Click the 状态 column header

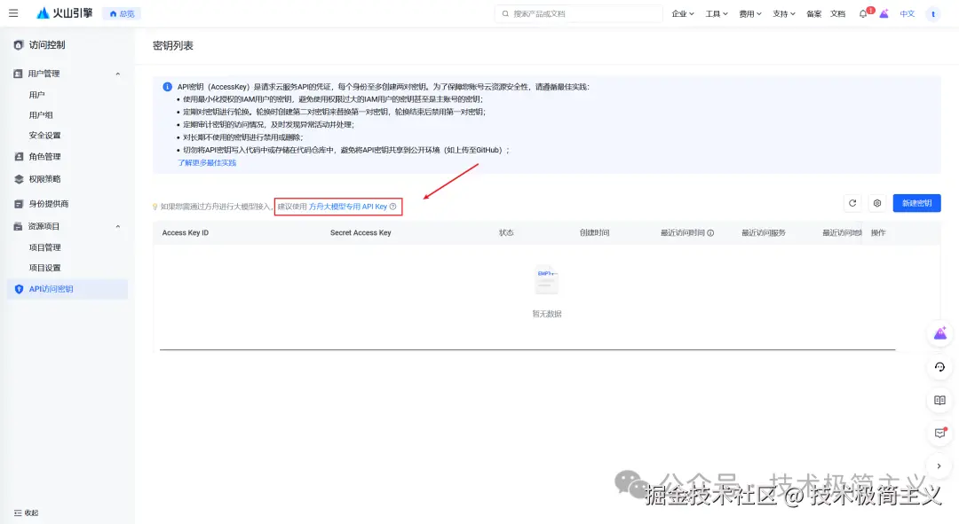tap(506, 232)
